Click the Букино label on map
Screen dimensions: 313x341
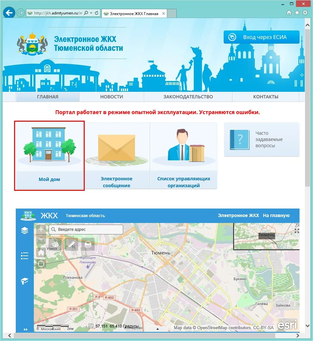coord(240,279)
